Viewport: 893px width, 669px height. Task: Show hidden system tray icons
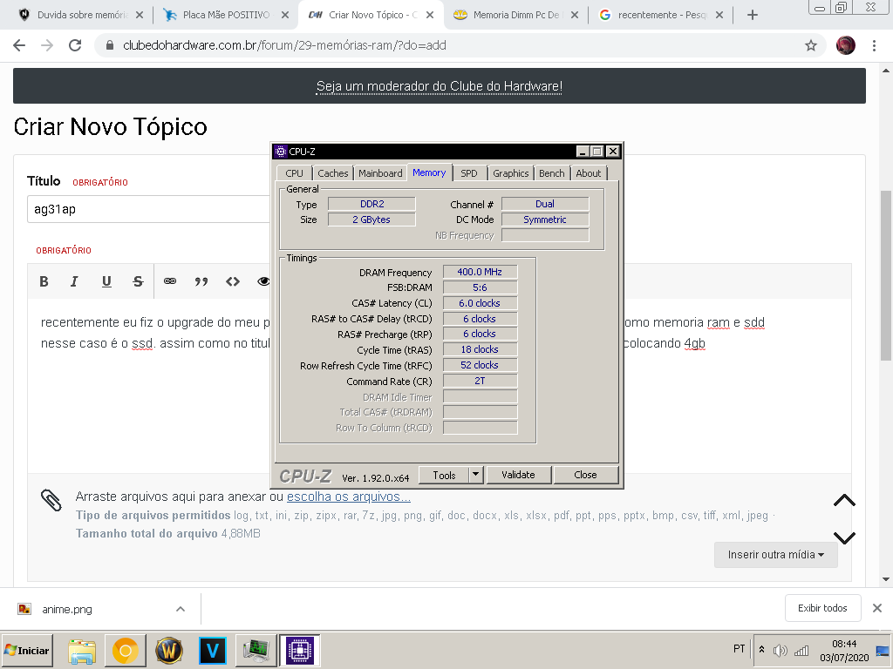pyautogui.click(x=762, y=649)
